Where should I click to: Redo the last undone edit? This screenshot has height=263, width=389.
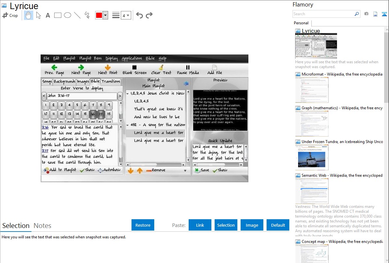(149, 15)
